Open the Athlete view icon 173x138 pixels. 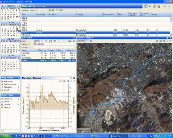pos(155,6)
